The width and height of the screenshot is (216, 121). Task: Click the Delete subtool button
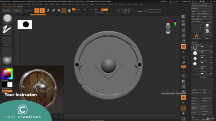tap(196, 113)
